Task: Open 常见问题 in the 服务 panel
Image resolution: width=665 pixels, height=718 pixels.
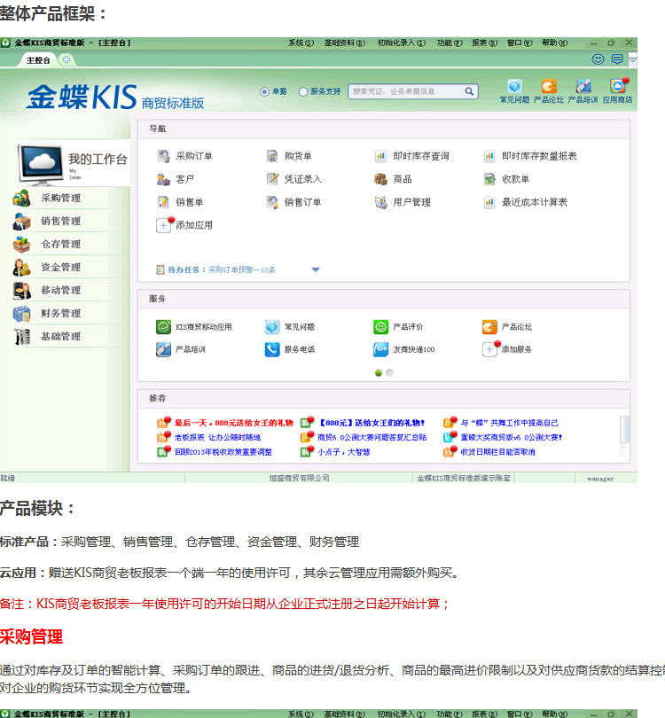Action: click(272, 327)
